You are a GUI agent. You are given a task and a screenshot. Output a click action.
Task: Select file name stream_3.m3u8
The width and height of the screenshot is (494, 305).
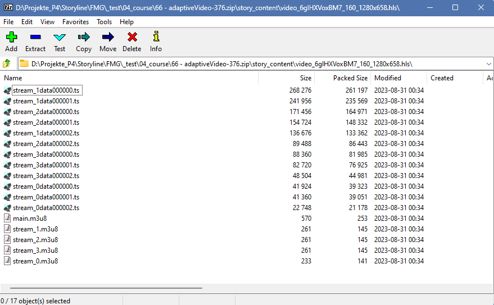pos(35,250)
